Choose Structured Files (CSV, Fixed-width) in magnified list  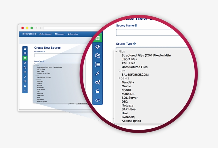click(146, 55)
